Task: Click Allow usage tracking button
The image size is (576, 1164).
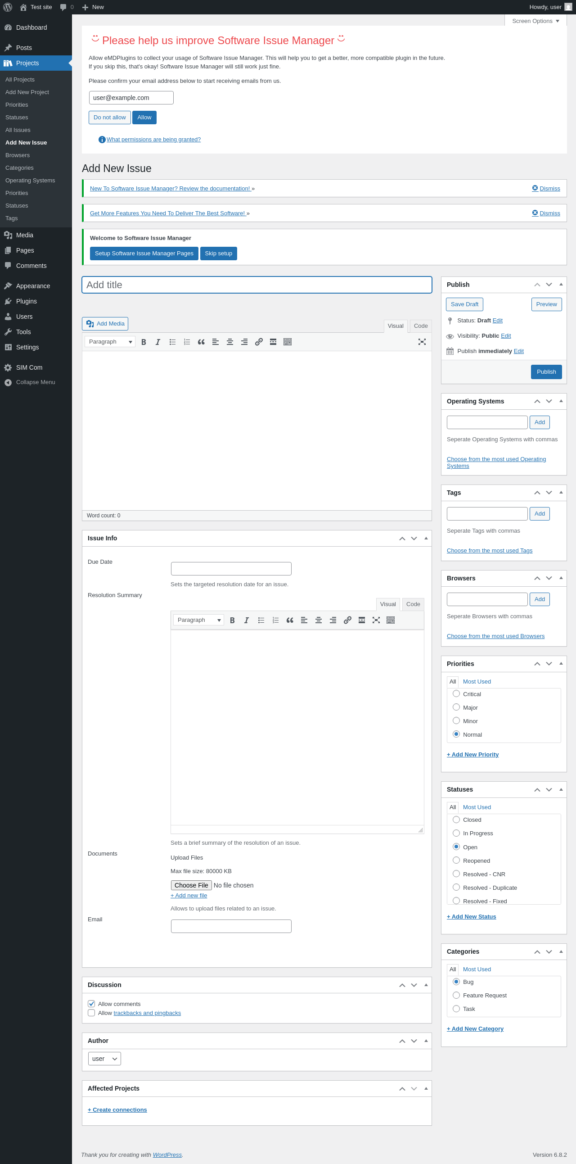Action: [144, 118]
